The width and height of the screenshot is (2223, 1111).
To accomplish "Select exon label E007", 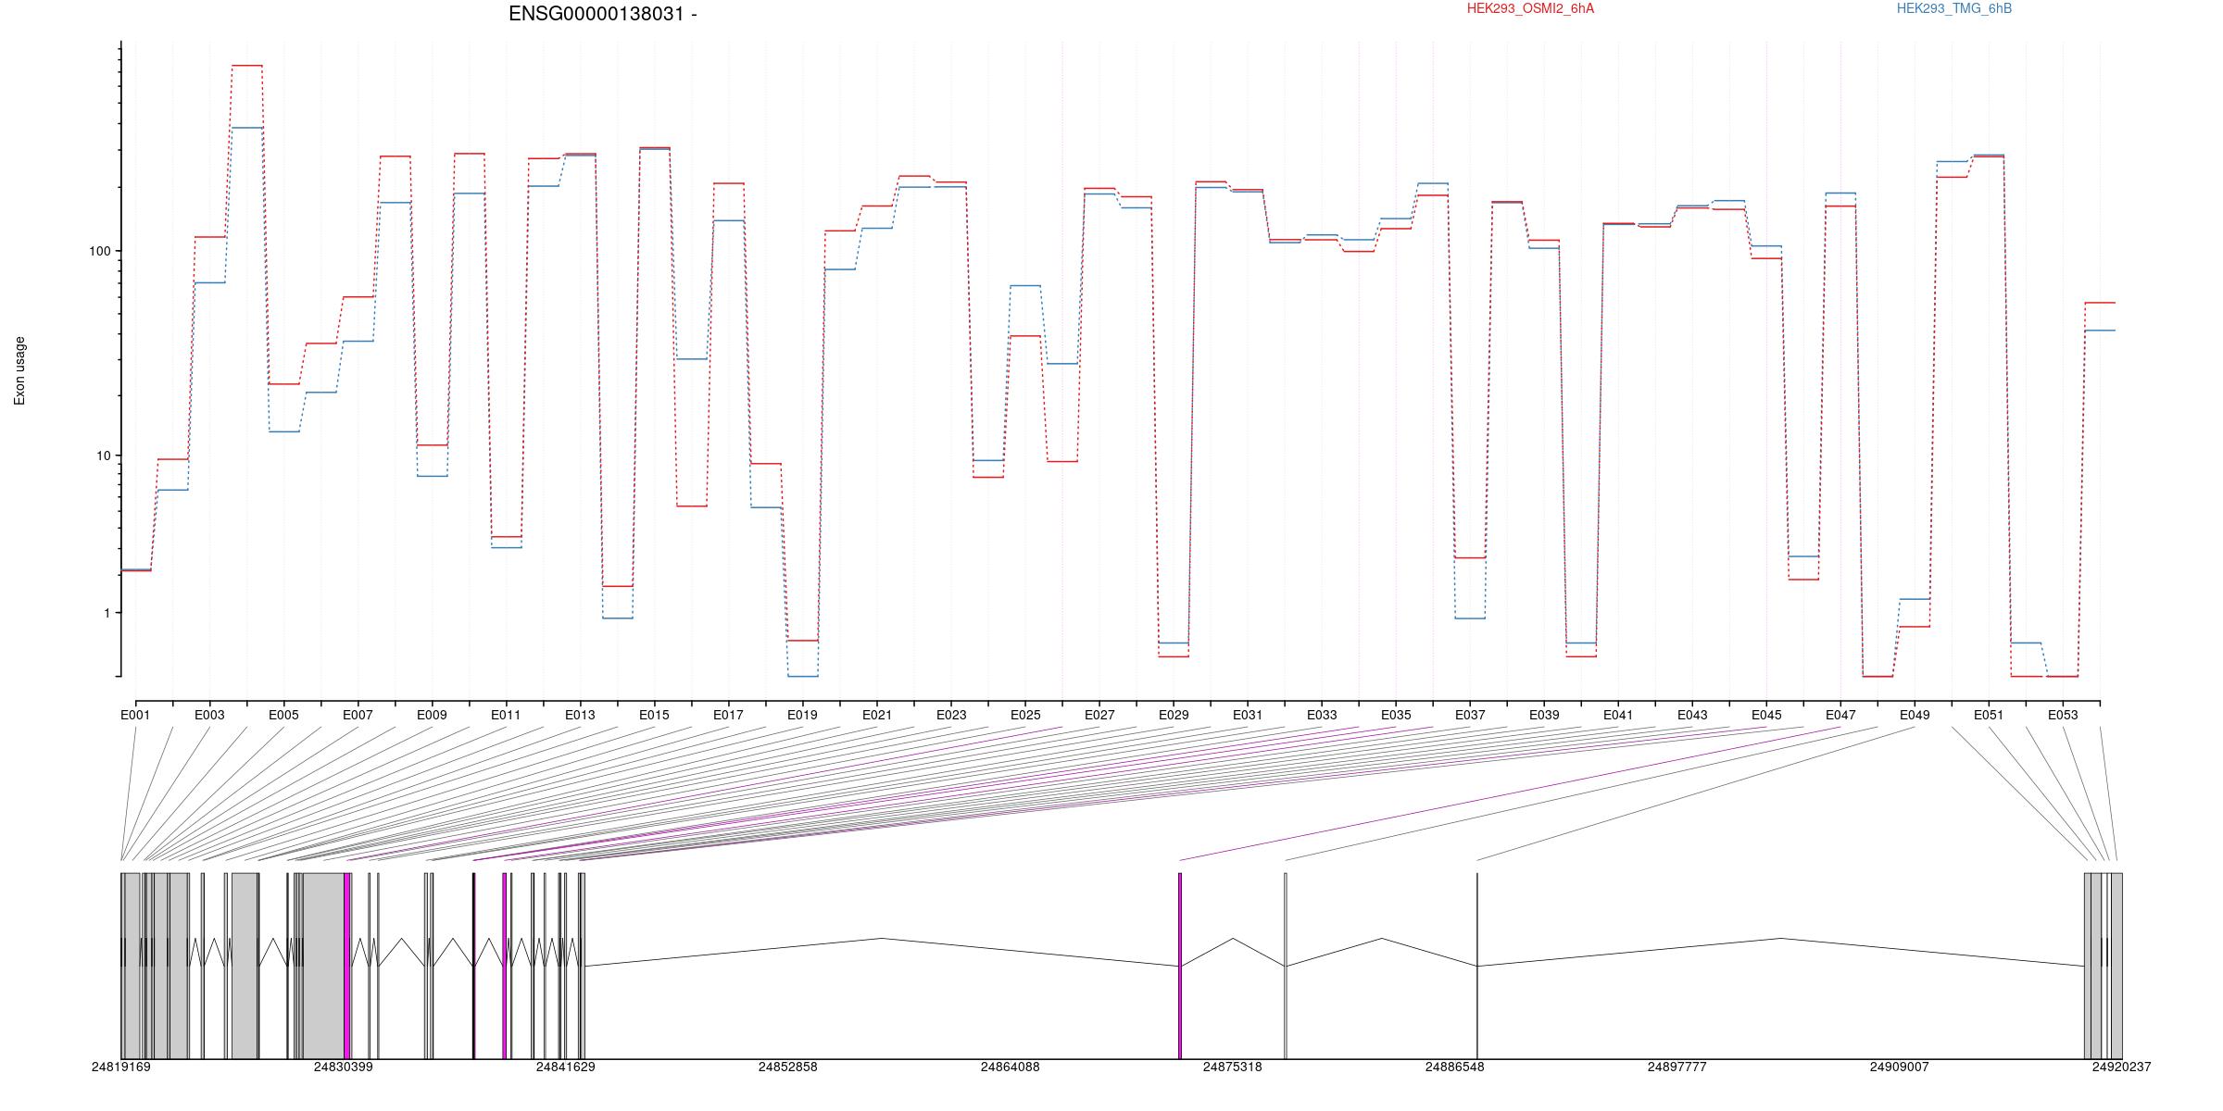I will (358, 715).
